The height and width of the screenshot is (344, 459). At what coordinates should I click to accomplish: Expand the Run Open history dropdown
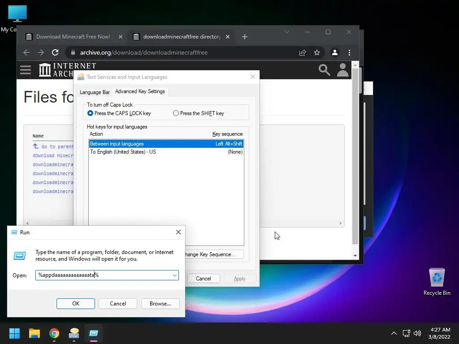(175, 275)
